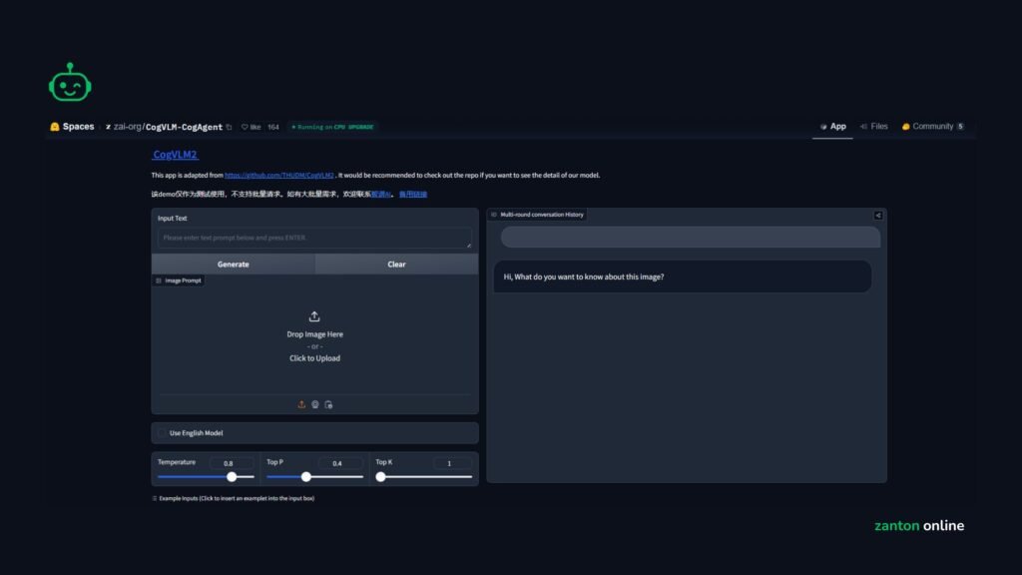Click the Top P slider handle

pyautogui.click(x=306, y=477)
